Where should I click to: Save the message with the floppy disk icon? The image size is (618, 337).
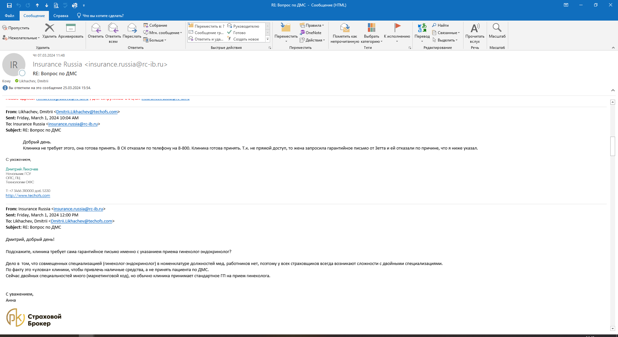(9, 5)
